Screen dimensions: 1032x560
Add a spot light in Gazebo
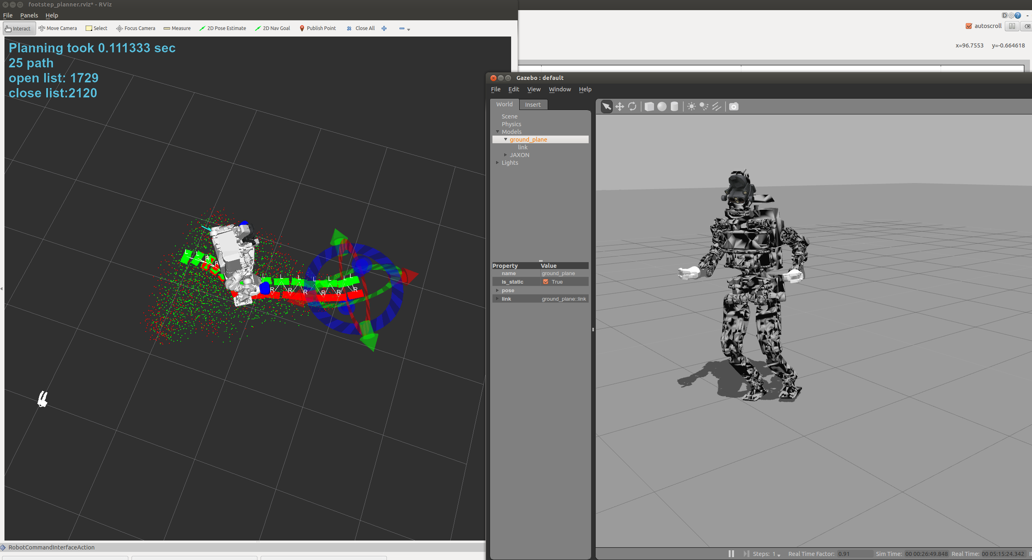point(704,107)
